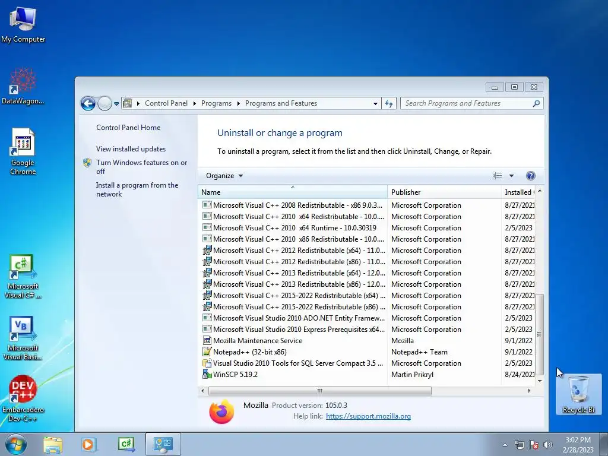Viewport: 608px width, 456px height.
Task: Click the Control Panel taskbar button
Action: tap(163, 444)
